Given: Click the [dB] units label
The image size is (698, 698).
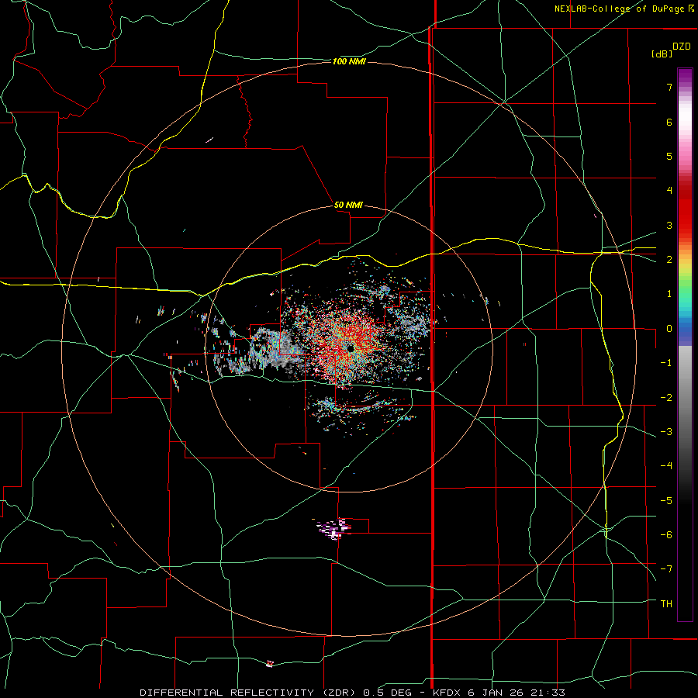Looking at the screenshot, I should [x=662, y=54].
